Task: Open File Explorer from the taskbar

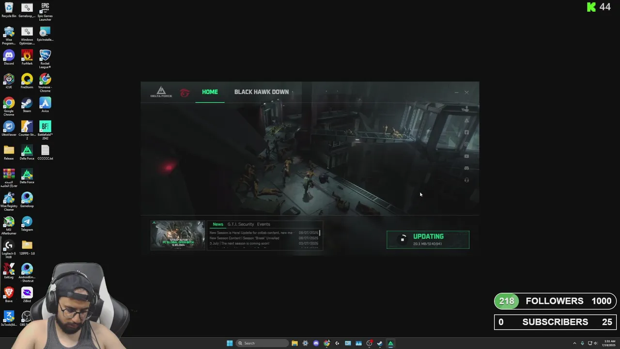Action: pos(294,343)
